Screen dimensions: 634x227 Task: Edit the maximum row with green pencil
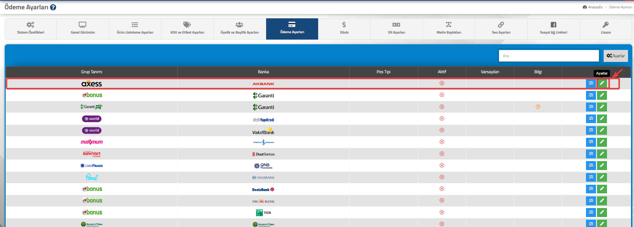pyautogui.click(x=602, y=142)
